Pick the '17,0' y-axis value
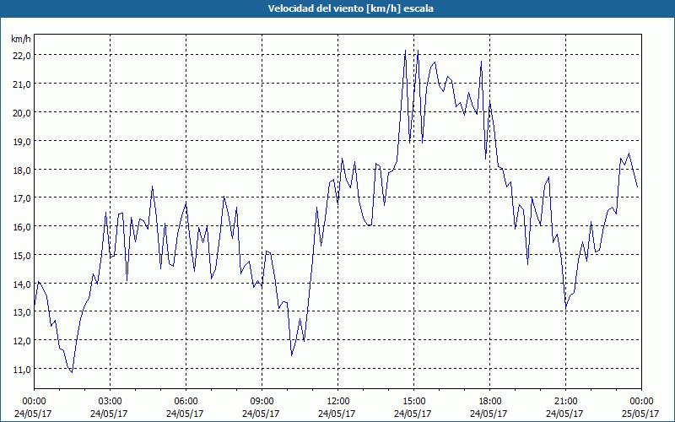675x422 pixels. tap(22, 198)
